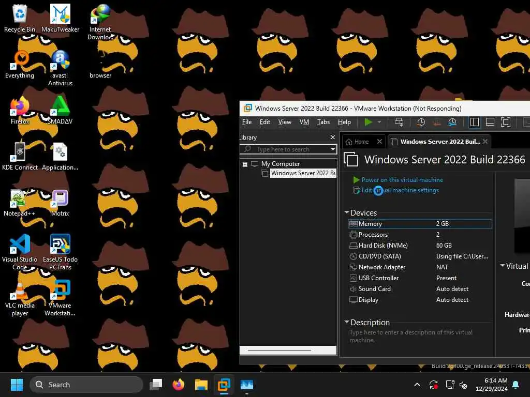This screenshot has width=530, height=397.
Task: Open EaseUS Todo PCTrans desktop icon
Action: 60,252
